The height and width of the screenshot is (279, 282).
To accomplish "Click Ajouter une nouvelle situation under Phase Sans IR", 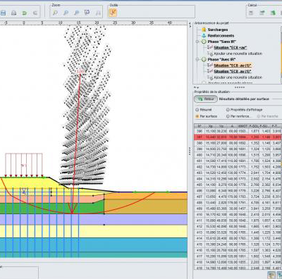I will 238,54.
